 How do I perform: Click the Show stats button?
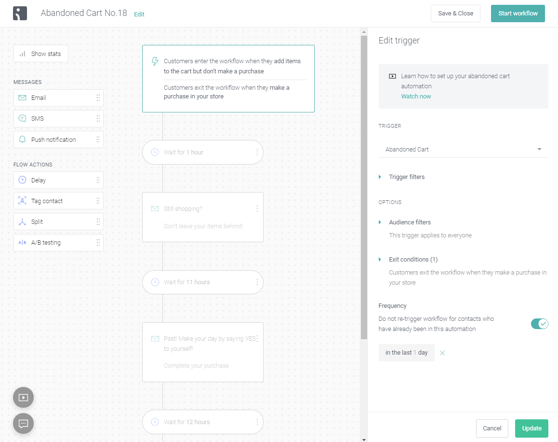(x=41, y=54)
